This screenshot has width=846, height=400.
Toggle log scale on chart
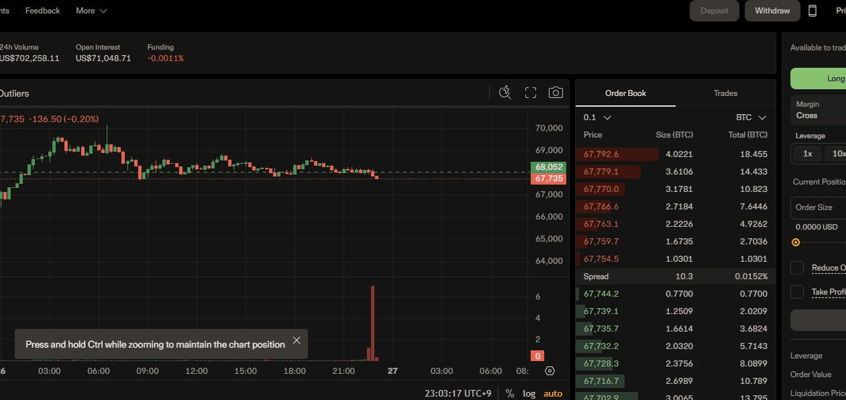tap(529, 393)
